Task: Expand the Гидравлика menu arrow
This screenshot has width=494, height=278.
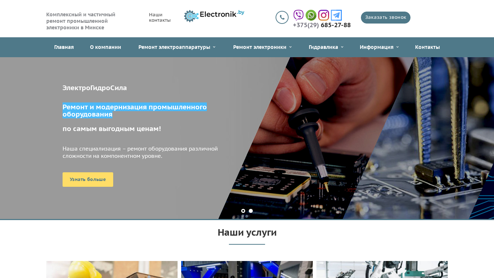Action: click(x=342, y=47)
